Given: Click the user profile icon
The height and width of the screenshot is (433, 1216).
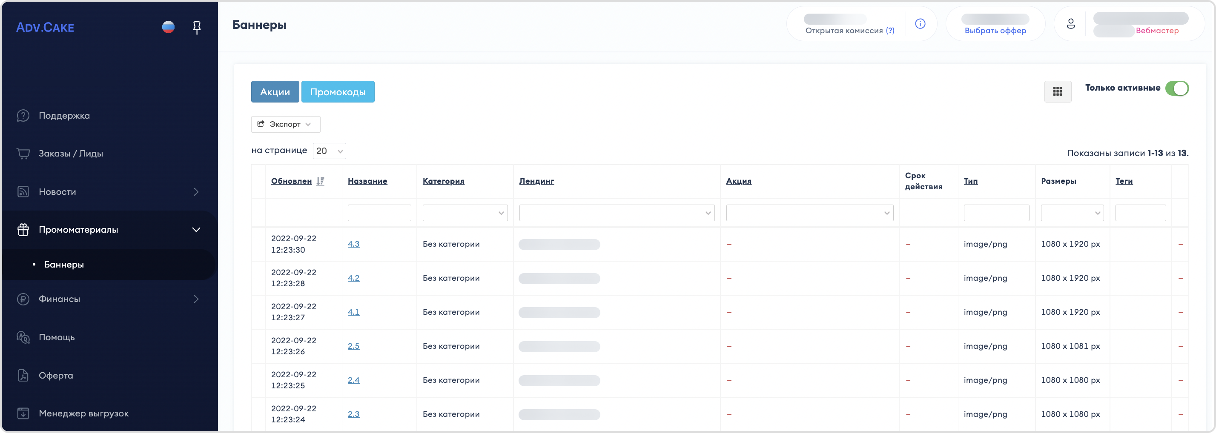Looking at the screenshot, I should [x=1071, y=23].
